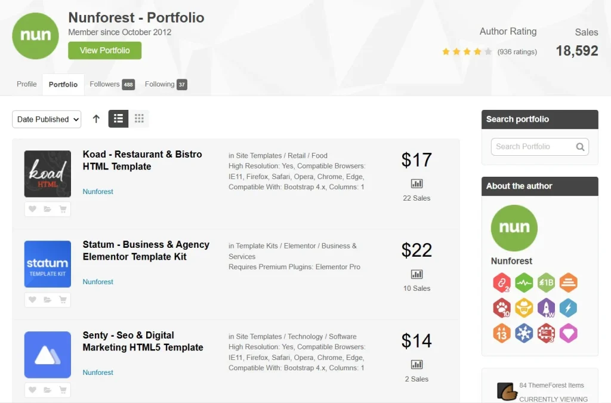Open Senty Seo & Digital Marketing template title
Viewport: 611px width, 403px height.
(x=143, y=341)
